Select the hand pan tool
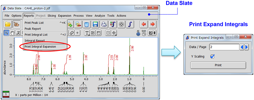 click(x=12, y=33)
